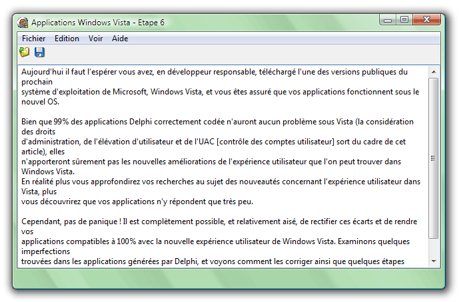Click the scrollbar down arrow
The width and height of the screenshot is (461, 302).
click(x=433, y=261)
